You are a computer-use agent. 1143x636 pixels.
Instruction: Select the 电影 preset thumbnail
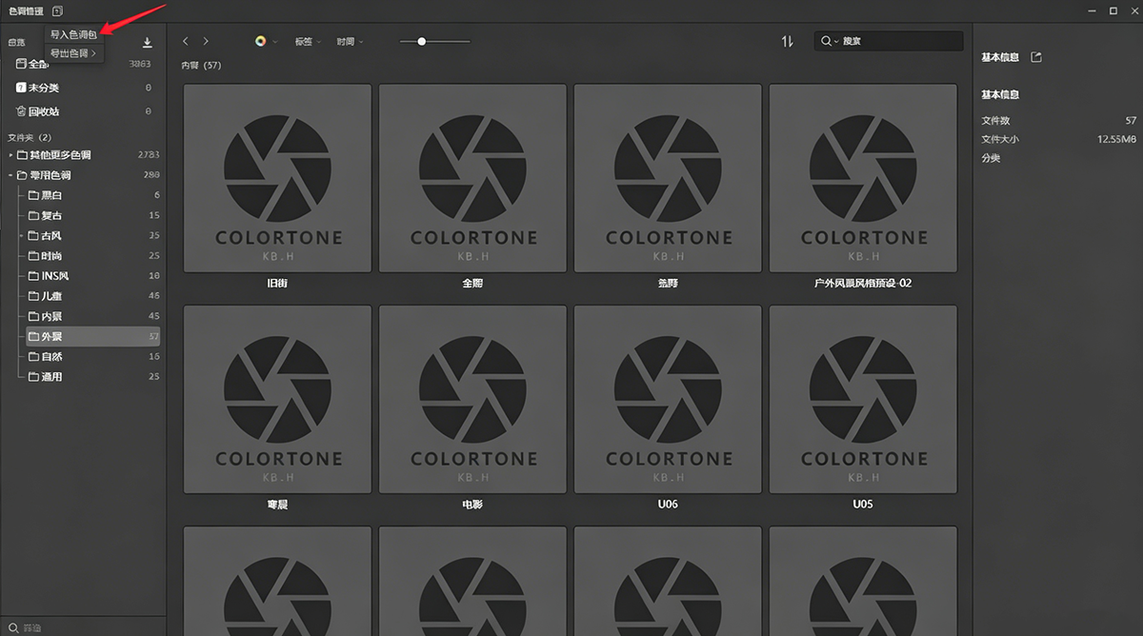(x=472, y=399)
